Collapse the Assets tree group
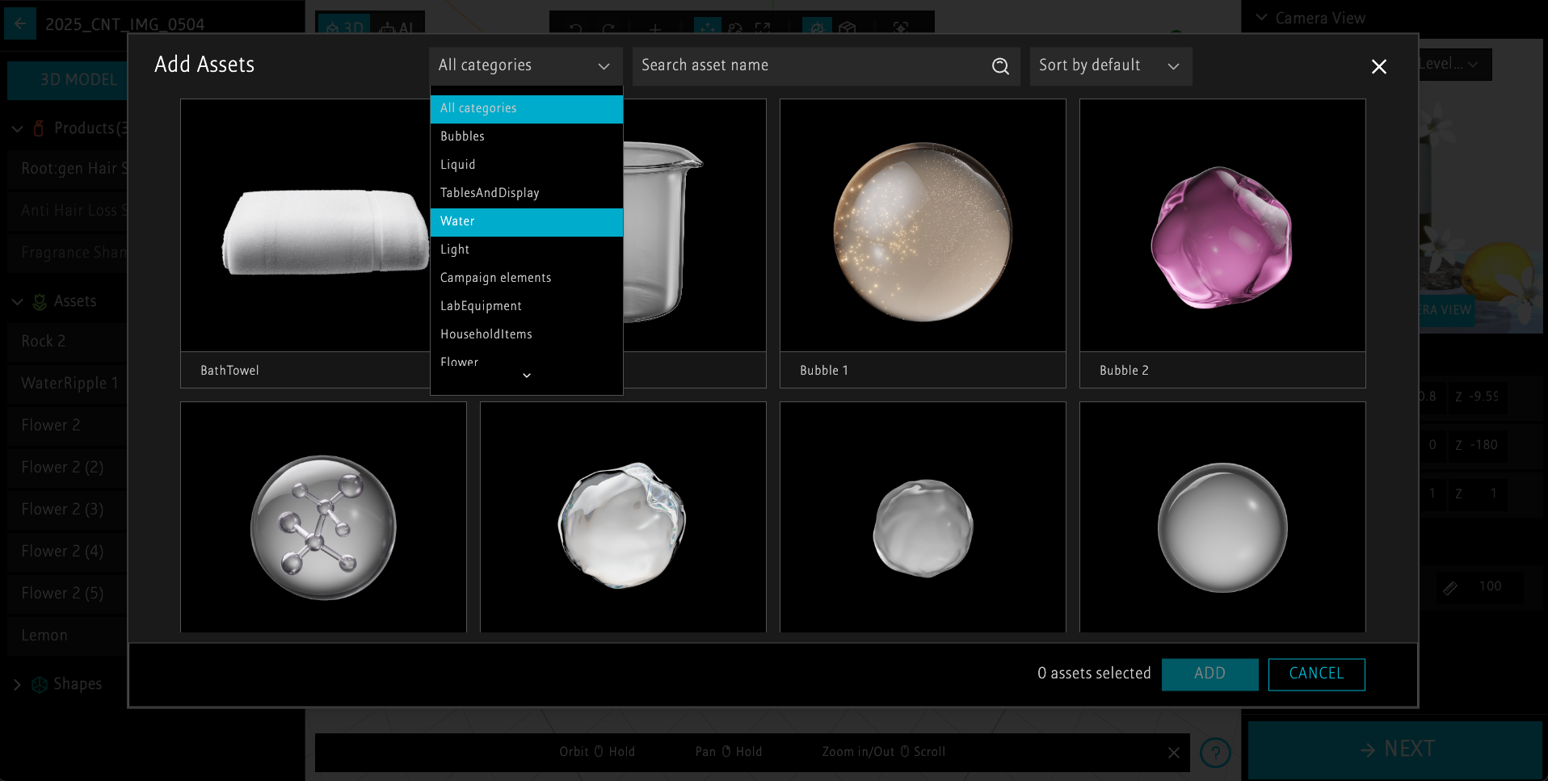Screen dimensions: 1548x781 click(17, 302)
